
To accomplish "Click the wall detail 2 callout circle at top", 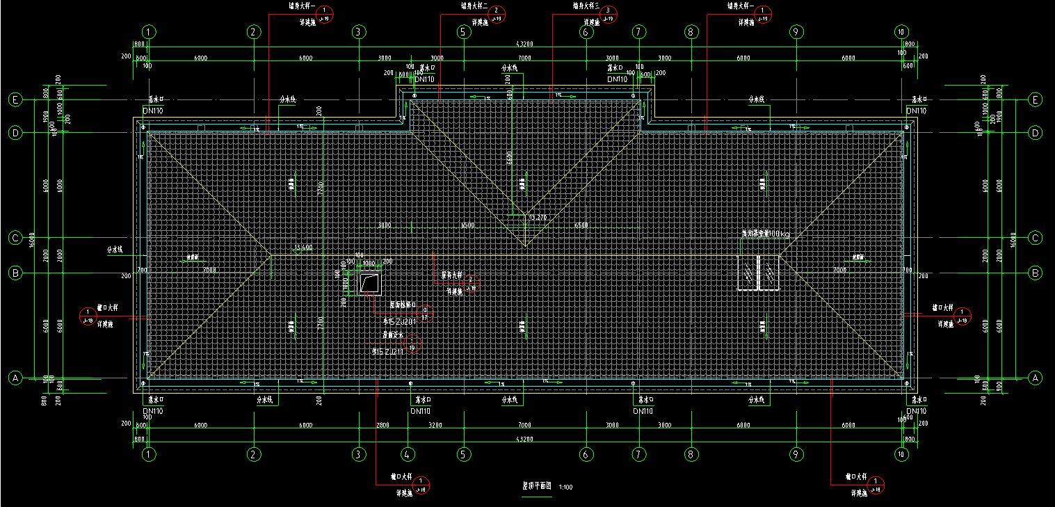I will (x=496, y=14).
